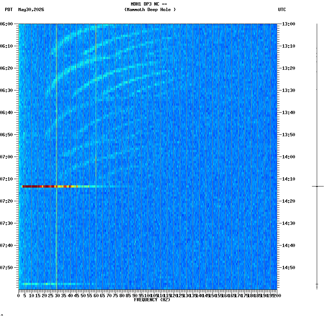Pick the 15 Hz frequency tick label
333x319 pixels.
point(38,296)
